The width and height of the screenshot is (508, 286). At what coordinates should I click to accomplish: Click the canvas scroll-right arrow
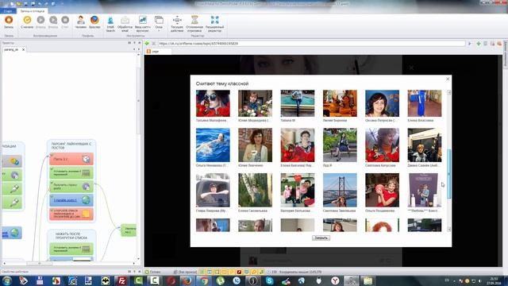point(134,263)
